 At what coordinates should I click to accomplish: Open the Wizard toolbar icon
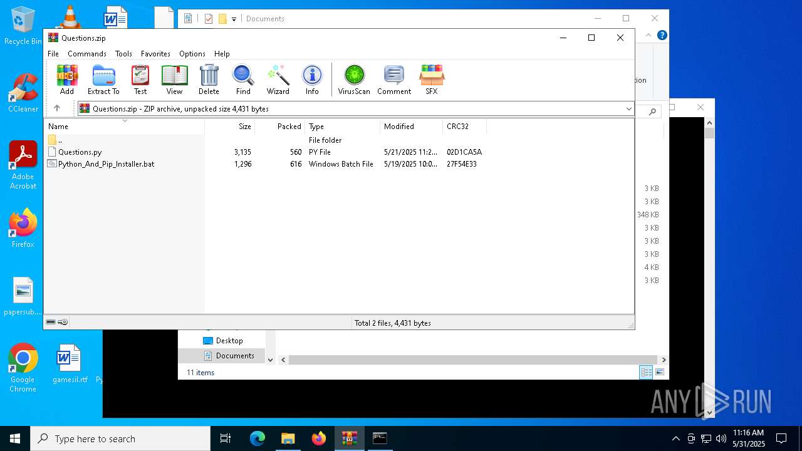278,80
